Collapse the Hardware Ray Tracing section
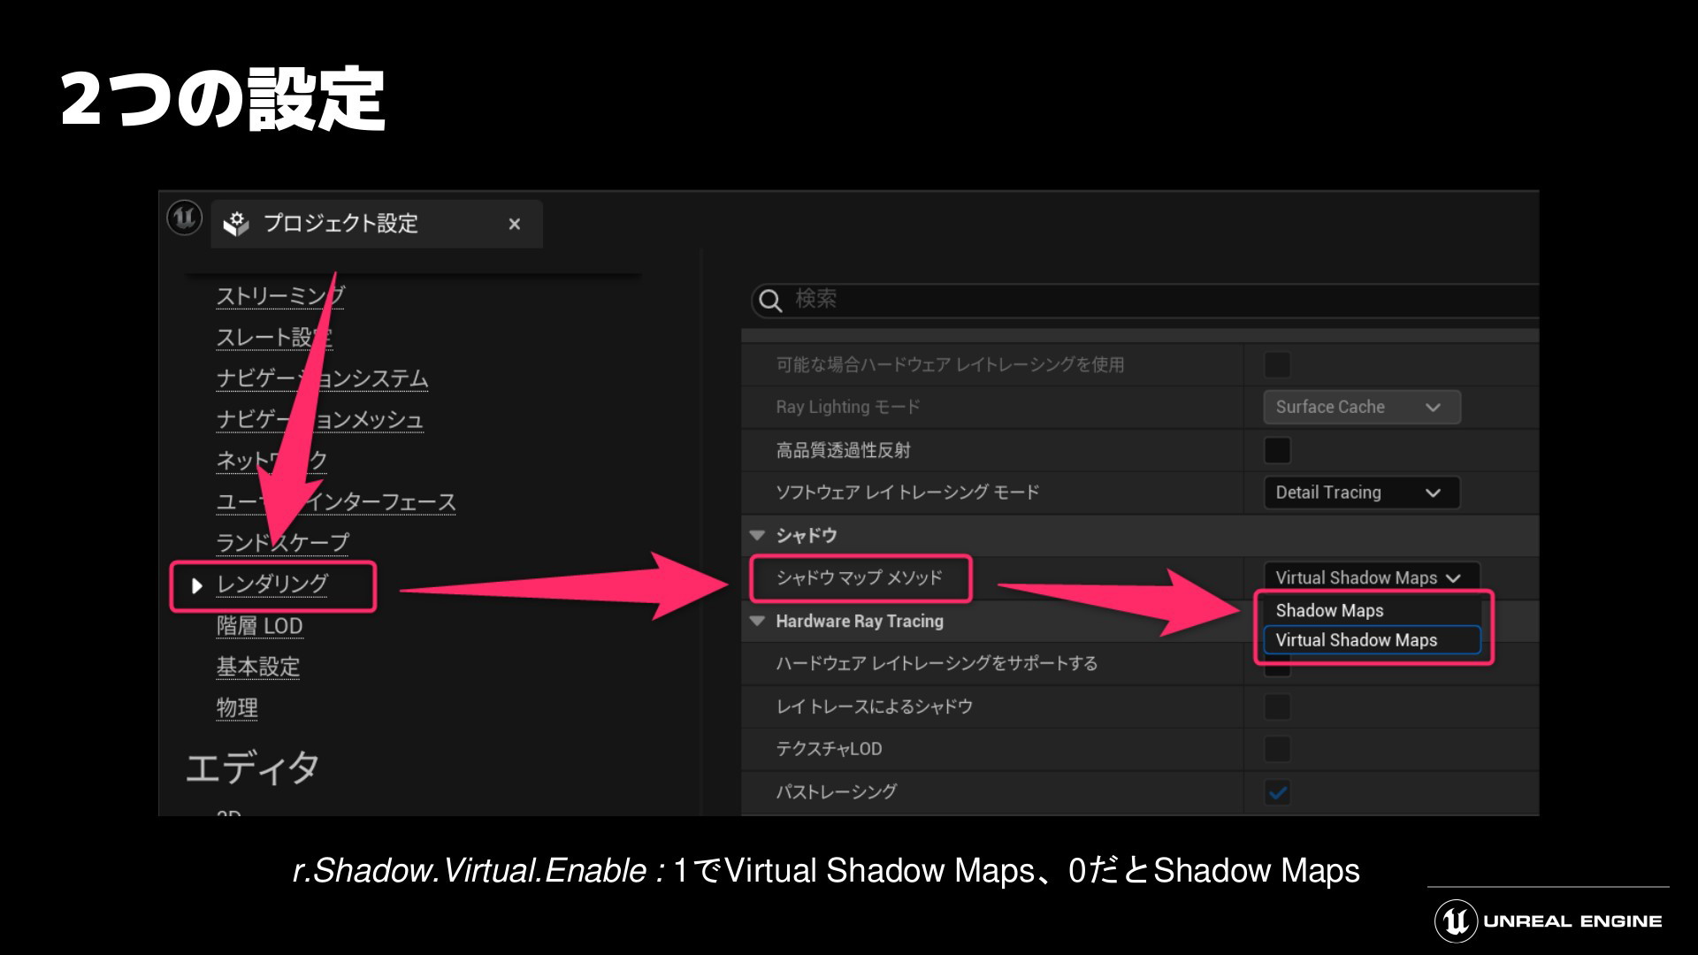1698x955 pixels. coord(757,621)
